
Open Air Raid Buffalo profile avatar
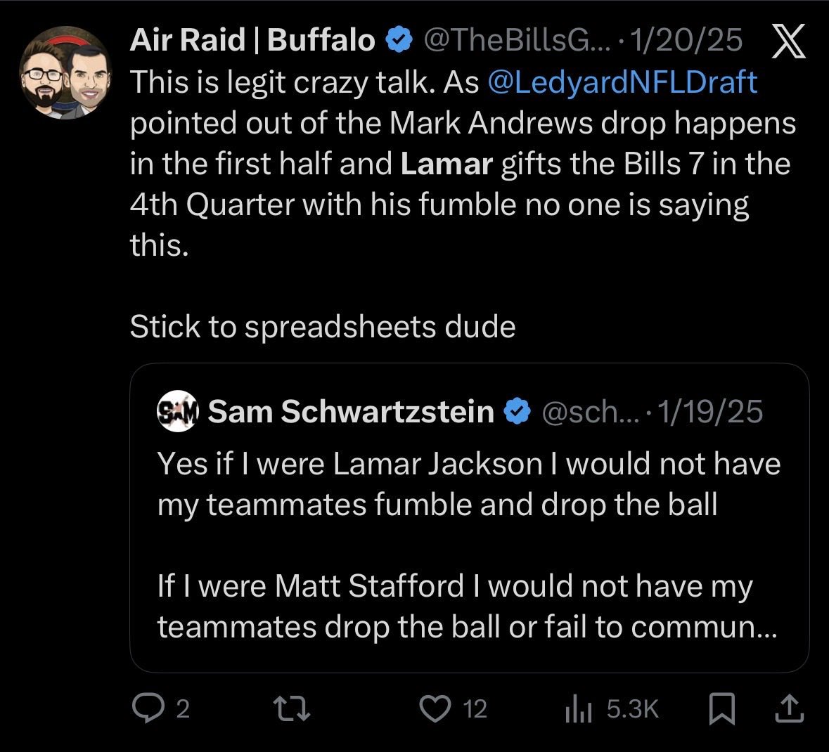tap(66, 72)
